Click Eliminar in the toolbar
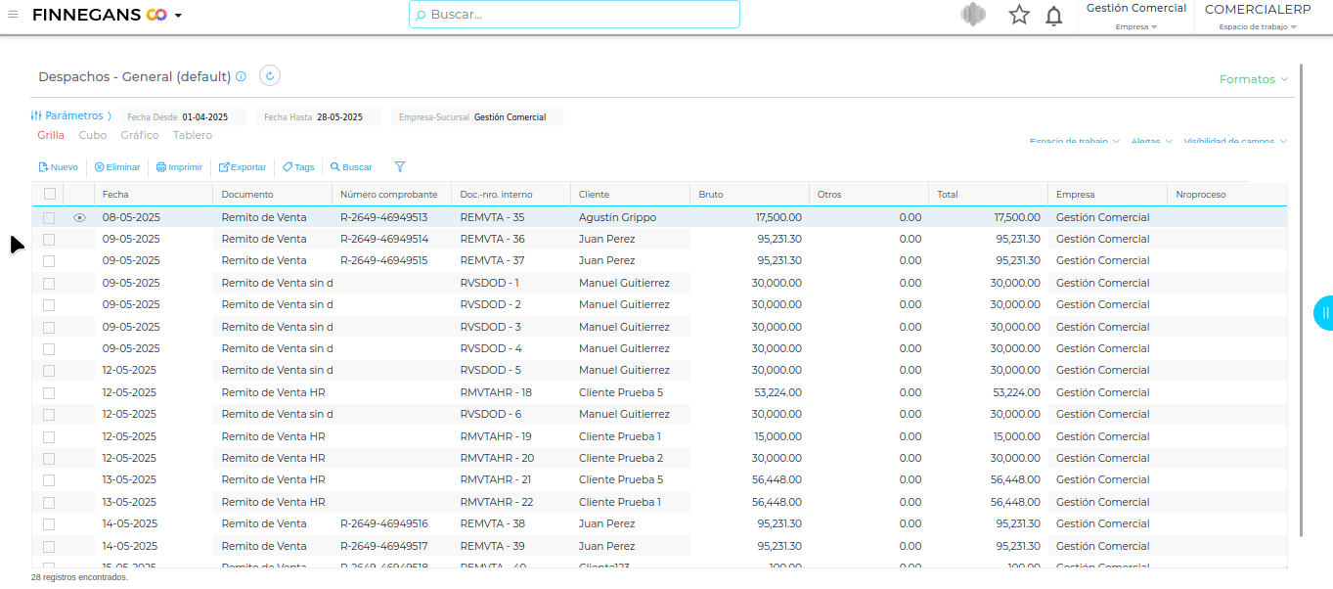Viewport: 1333px width, 589px height. coord(117,167)
